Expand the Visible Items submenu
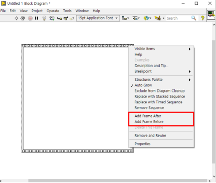216x183 pixels. pyautogui.click(x=161, y=49)
